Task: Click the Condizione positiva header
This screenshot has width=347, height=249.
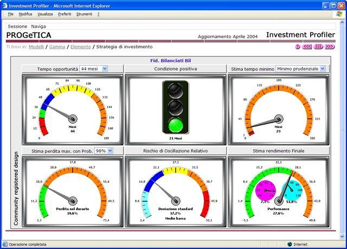Action: pyautogui.click(x=176, y=69)
